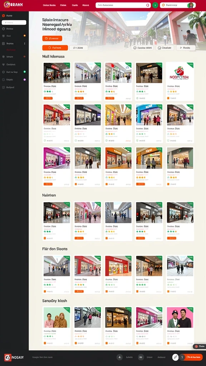The height and width of the screenshot is (366, 206).
Task: Click the white leaf circle icon in the footer
Action: (175, 357)
